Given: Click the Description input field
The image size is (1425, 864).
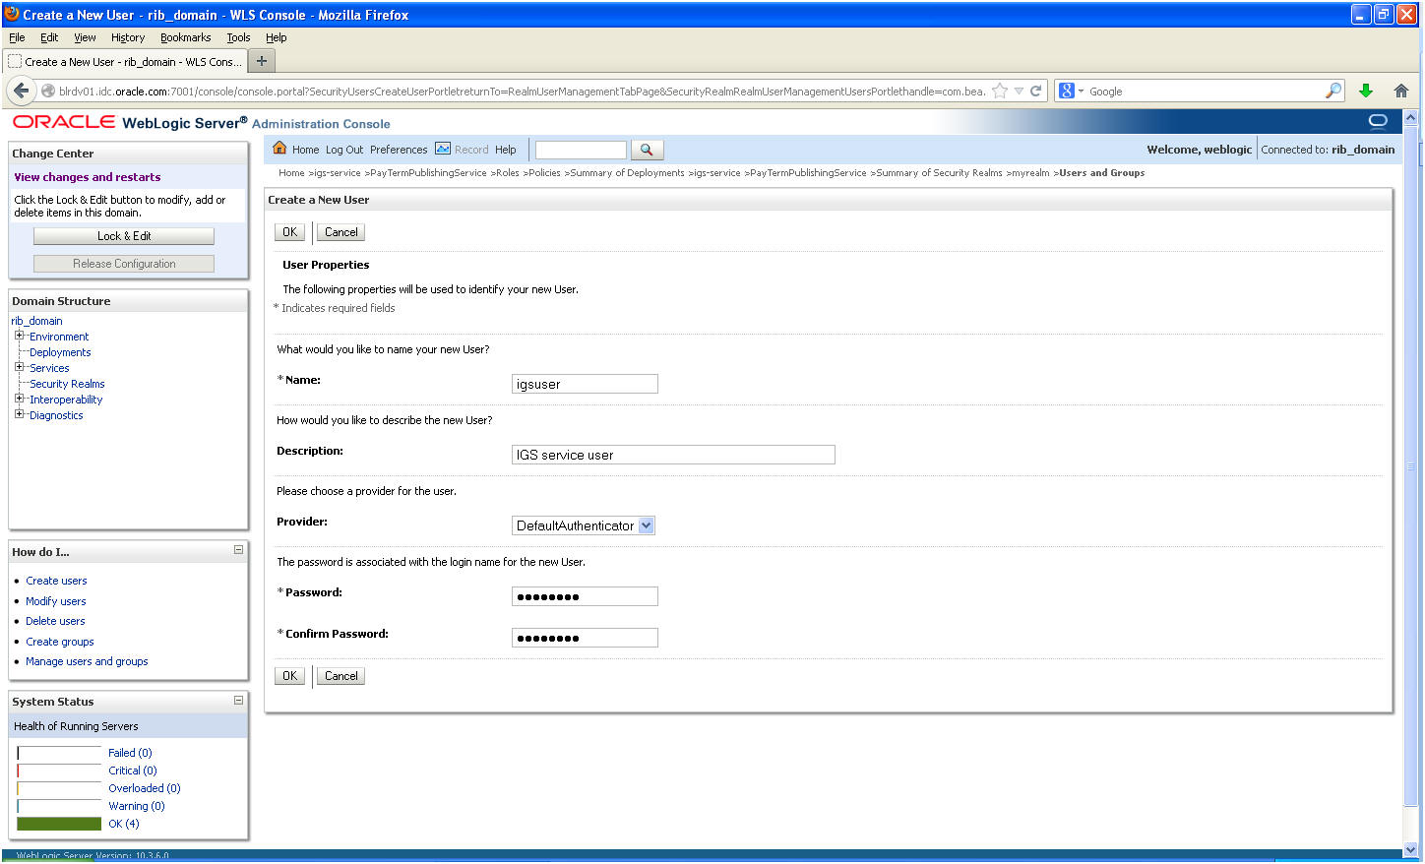Looking at the screenshot, I should tap(673, 455).
